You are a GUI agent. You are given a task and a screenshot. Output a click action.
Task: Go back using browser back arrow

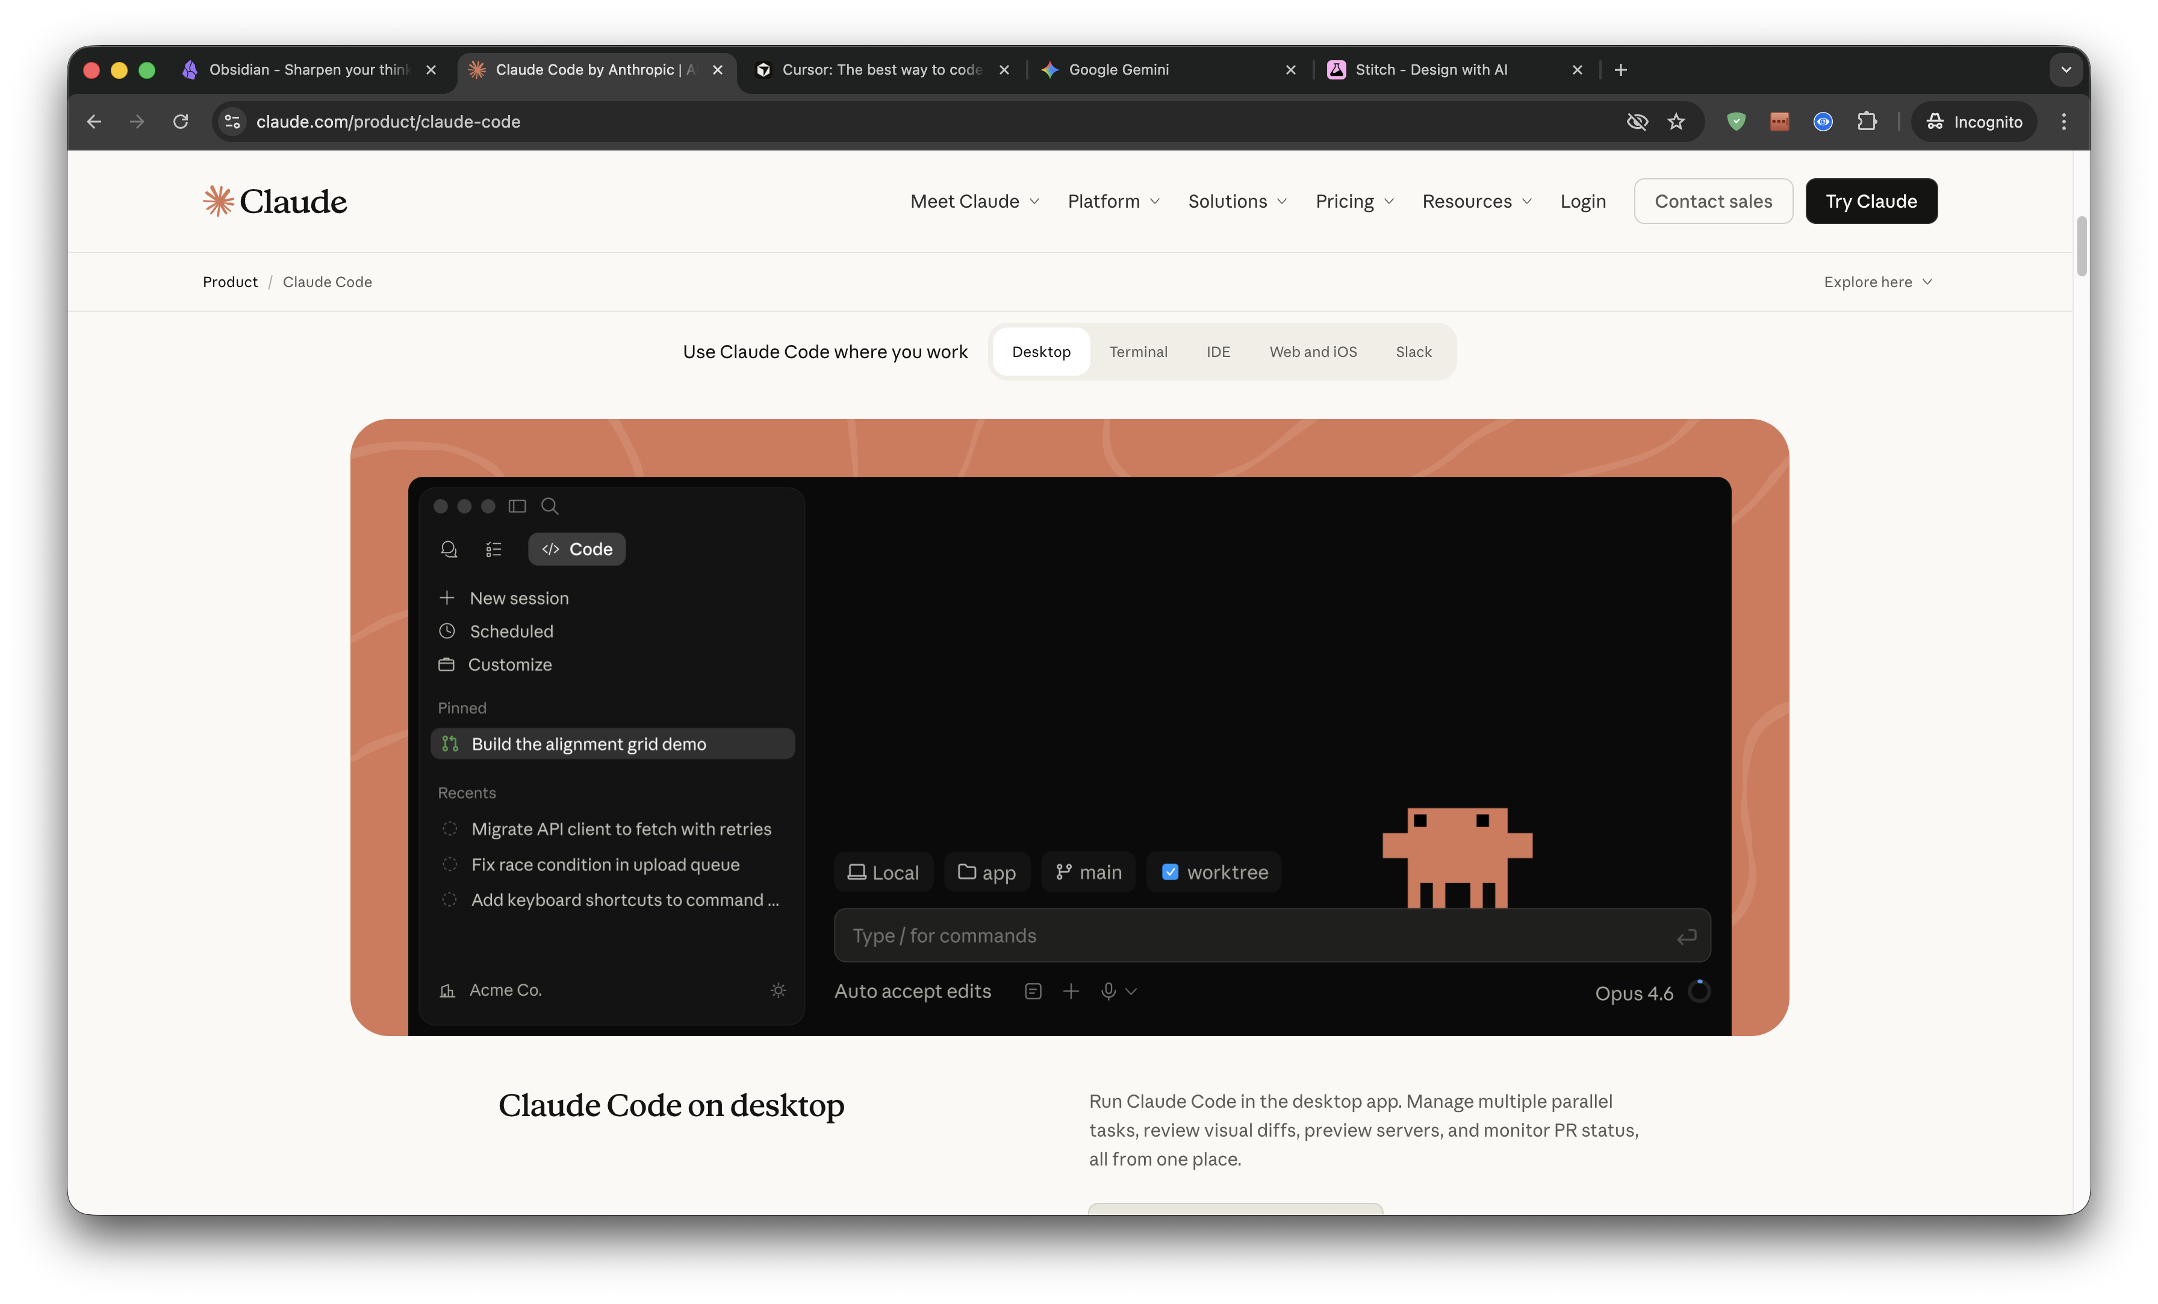click(95, 122)
